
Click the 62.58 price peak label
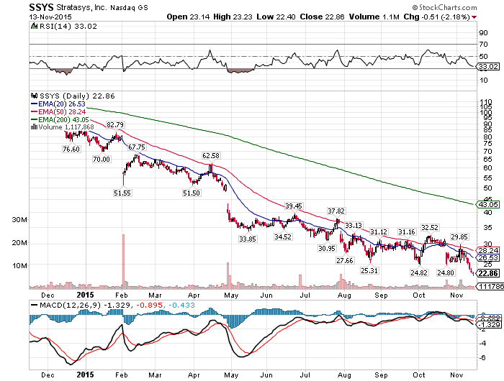[211, 156]
